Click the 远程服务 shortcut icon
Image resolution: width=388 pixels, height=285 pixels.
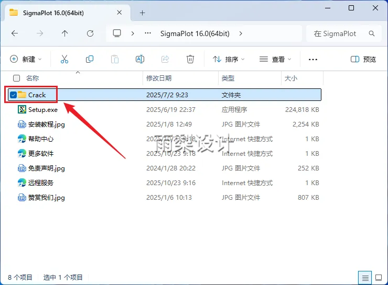pos(22,183)
